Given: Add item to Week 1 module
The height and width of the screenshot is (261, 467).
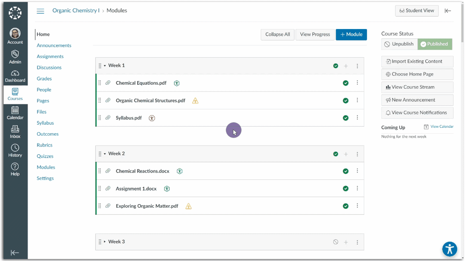Looking at the screenshot, I should click(346, 66).
